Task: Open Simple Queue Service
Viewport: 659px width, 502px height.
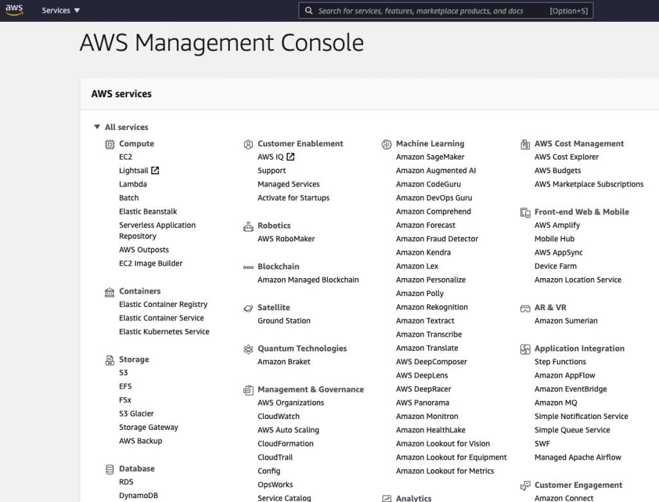Action: tap(572, 430)
